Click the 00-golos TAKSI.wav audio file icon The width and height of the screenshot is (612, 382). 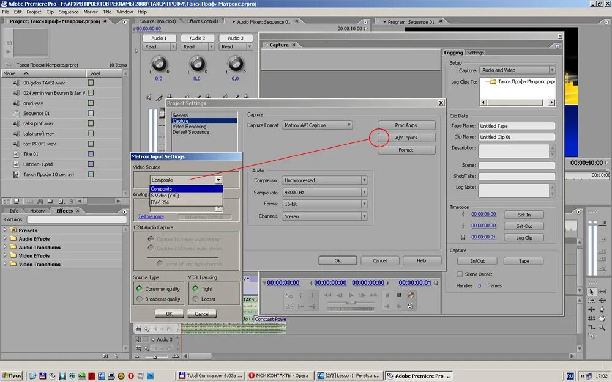[x=17, y=83]
